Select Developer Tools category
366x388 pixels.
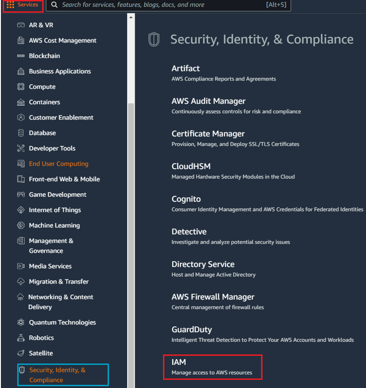(52, 148)
